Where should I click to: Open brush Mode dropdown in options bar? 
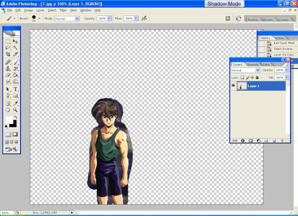[x=77, y=19]
